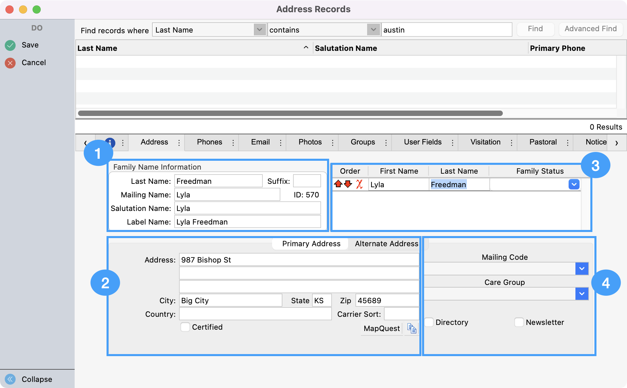Click the red Cancel X icon
The image size is (627, 388).
[x=10, y=63]
